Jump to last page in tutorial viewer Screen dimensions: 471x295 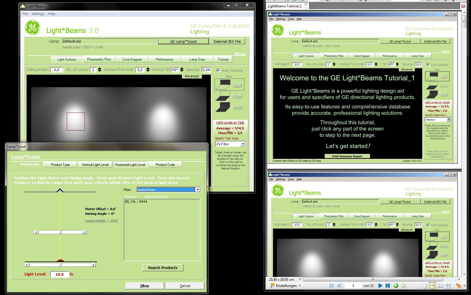[x=388, y=286]
